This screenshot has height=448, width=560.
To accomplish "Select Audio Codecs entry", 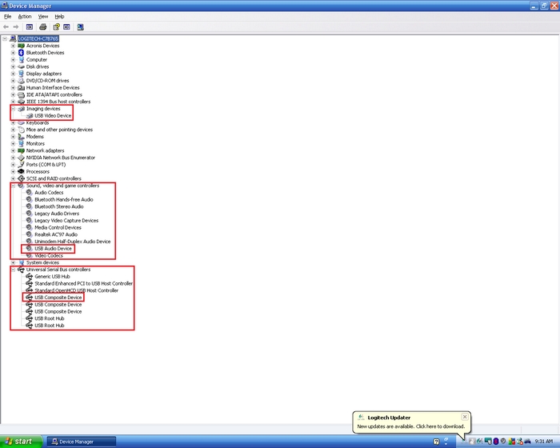I will click(x=49, y=193).
